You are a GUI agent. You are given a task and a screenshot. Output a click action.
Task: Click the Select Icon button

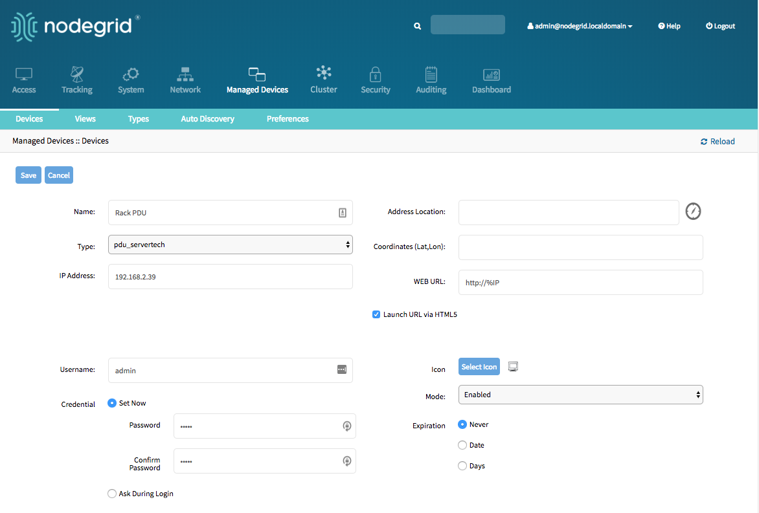pos(479,367)
